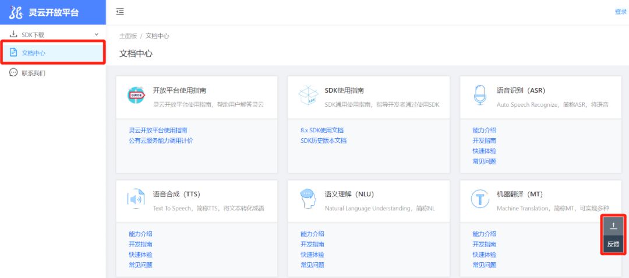Click the 机器翻译 (MT) card title

point(520,195)
